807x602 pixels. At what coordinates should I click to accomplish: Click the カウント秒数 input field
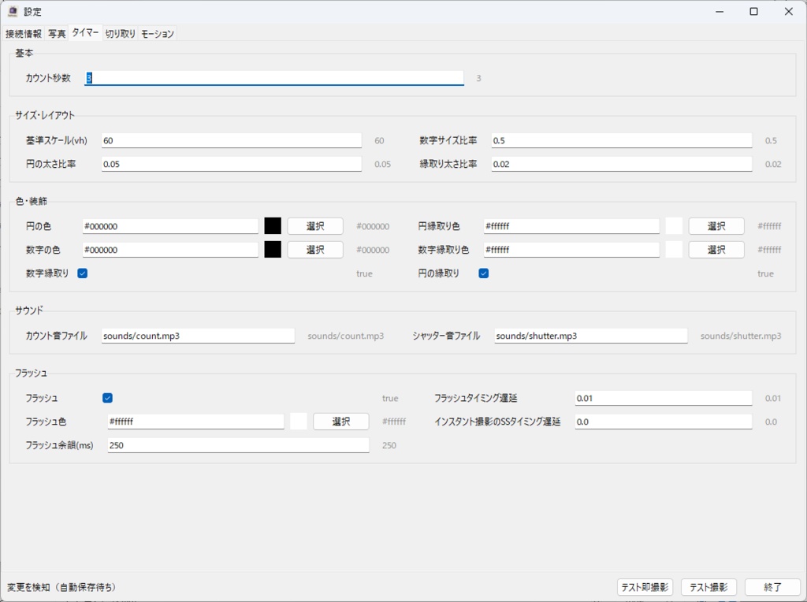pos(273,78)
